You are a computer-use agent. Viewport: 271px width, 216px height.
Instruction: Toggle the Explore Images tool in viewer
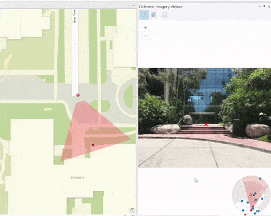(x=144, y=15)
